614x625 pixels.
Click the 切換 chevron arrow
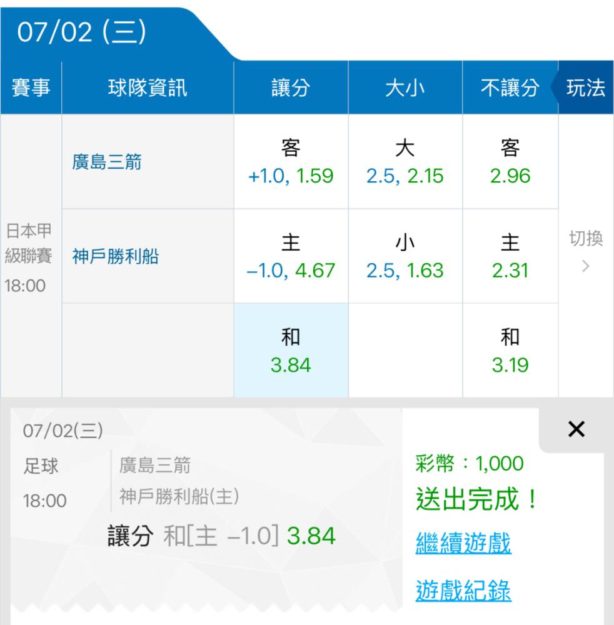click(585, 266)
